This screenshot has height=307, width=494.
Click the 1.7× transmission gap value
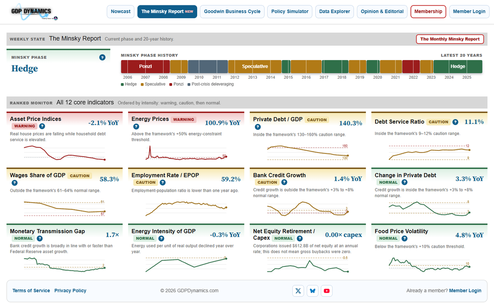tap(112, 235)
